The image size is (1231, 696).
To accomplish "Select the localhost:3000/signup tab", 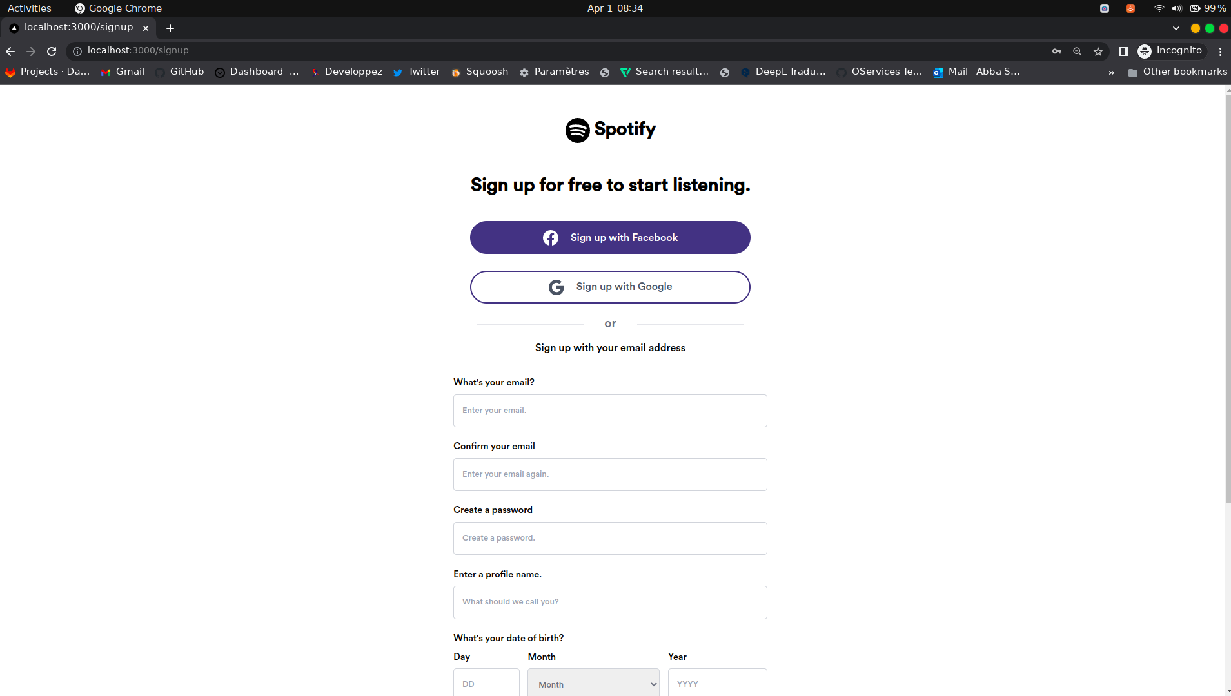I will 77,27.
